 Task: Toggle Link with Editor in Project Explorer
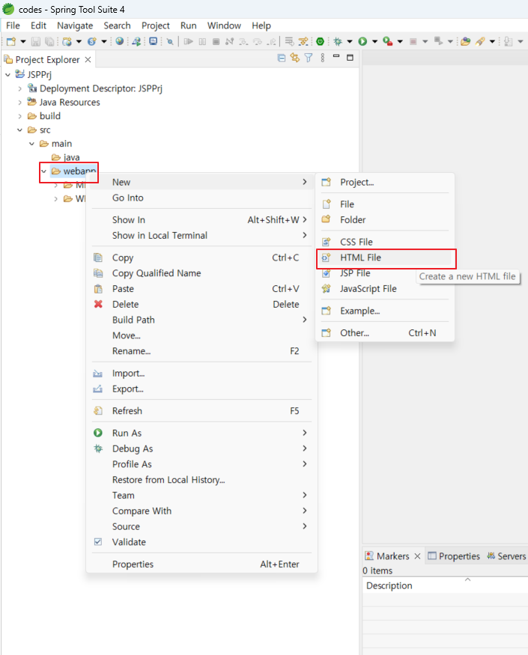coord(295,58)
